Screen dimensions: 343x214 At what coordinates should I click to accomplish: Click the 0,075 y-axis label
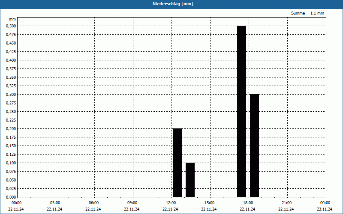pos(11,172)
